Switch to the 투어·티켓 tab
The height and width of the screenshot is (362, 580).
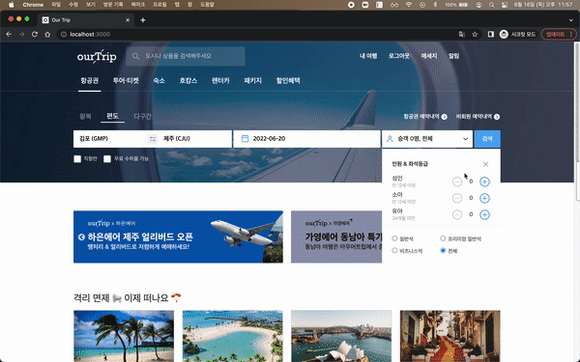pyautogui.click(x=126, y=80)
